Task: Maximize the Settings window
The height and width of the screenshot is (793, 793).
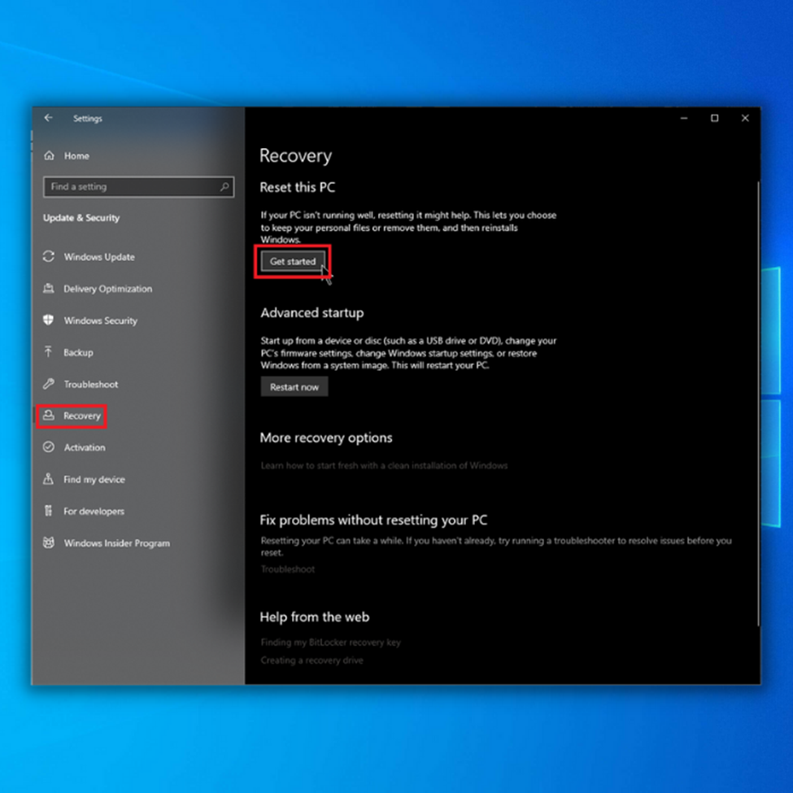Action: (715, 118)
